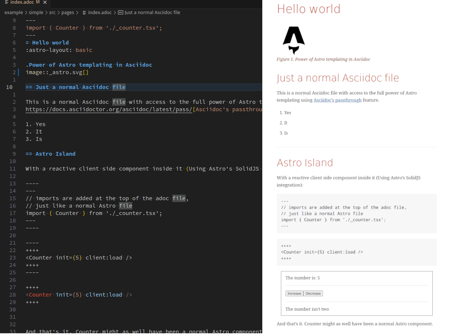This screenshot has width=449, height=334.
Task: Click the 'Yes' list item in preview
Action: [x=287, y=113]
